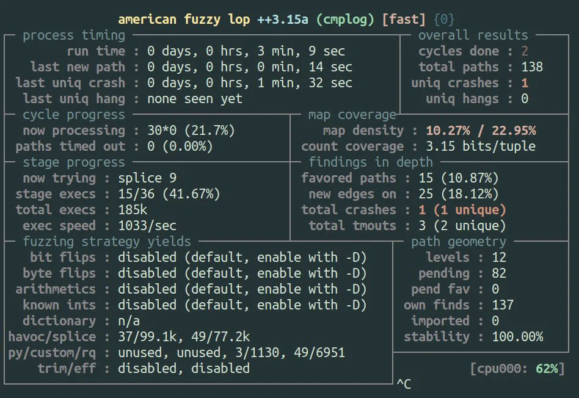This screenshot has width=579, height=398.
Task: Click the 'findings in depth' section header
Action: 371,162
